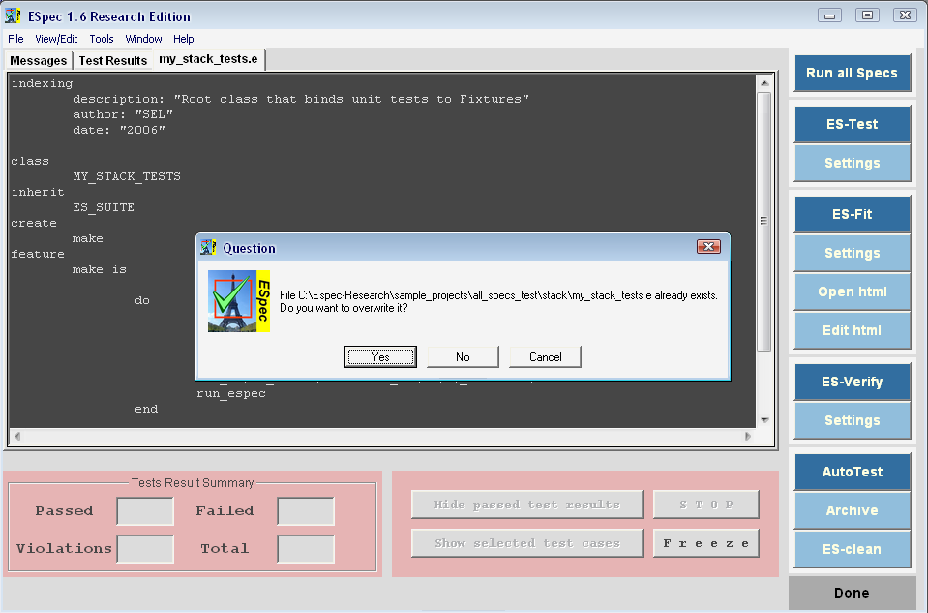Click the Failed count field
This screenshot has height=613, width=928.
[x=306, y=511]
